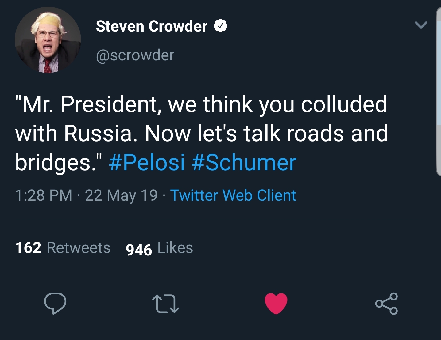Unlike the tweet via the red heart
Image resolution: width=441 pixels, height=340 pixels.
tap(276, 303)
